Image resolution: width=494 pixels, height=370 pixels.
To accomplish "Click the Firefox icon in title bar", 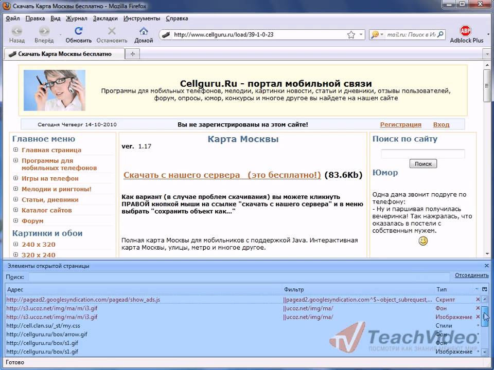I will tap(6, 6).
